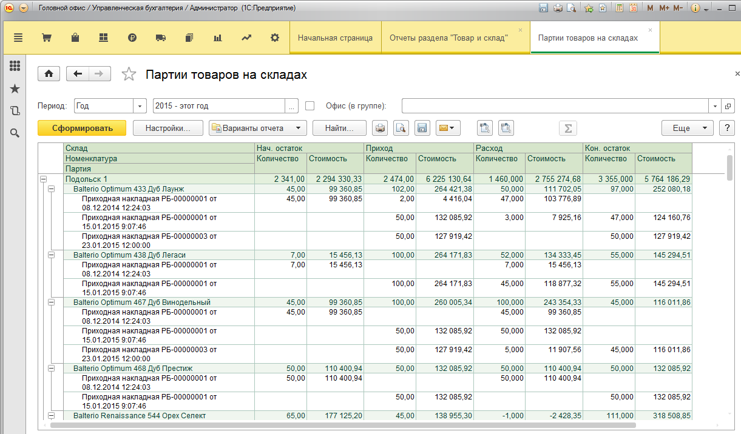Open the warehouse shelves section
The height and width of the screenshot is (434, 741).
(x=103, y=38)
